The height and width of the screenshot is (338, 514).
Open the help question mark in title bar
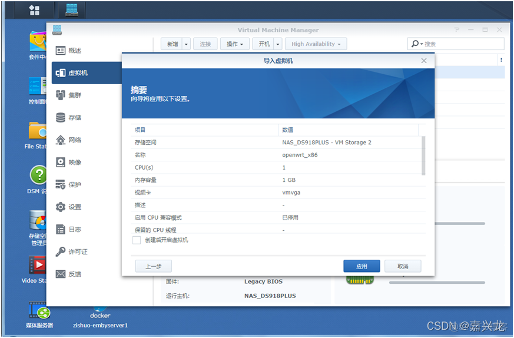[x=457, y=30]
